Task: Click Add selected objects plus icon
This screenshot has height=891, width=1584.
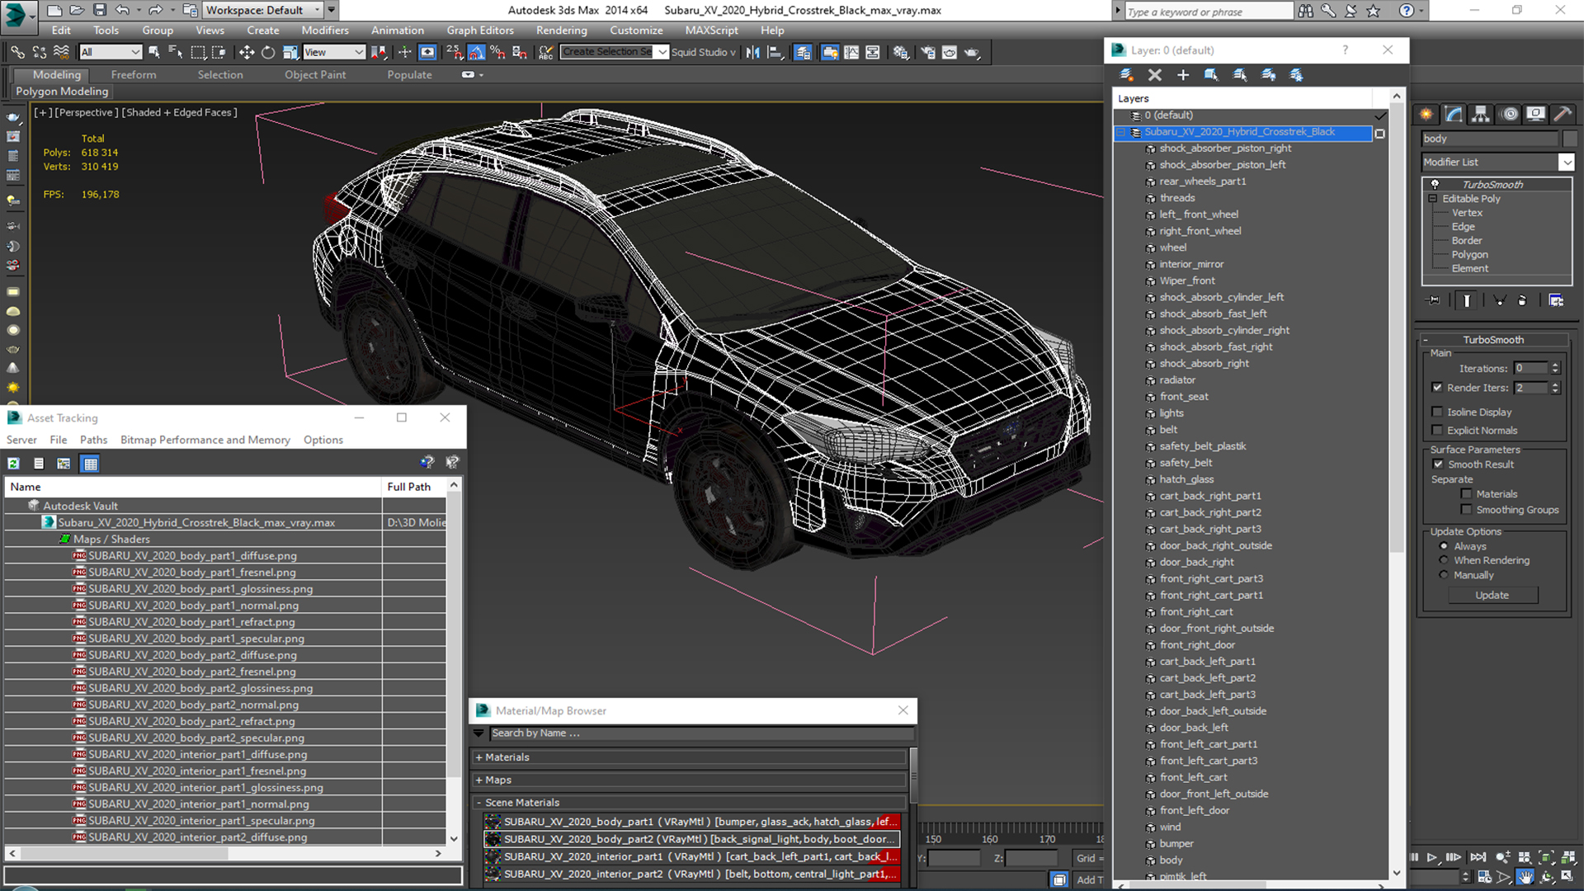Action: [1183, 75]
